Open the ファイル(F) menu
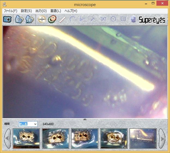The height and width of the screenshot is (153, 170). click(x=10, y=11)
